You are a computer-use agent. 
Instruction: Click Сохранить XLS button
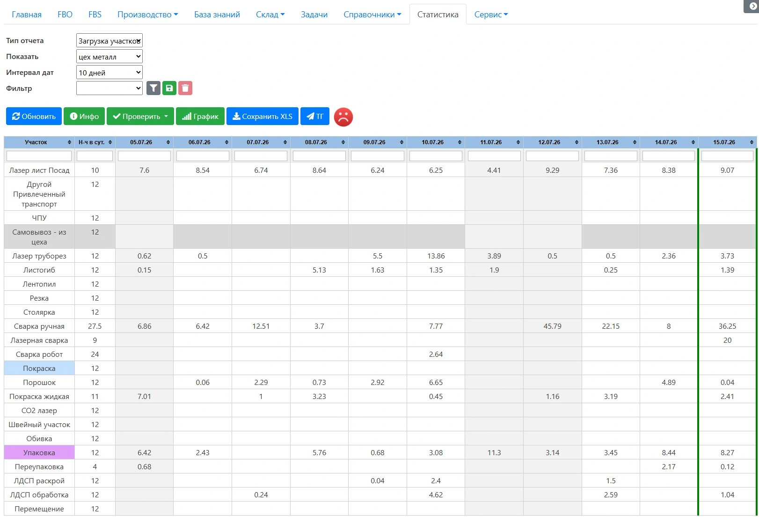tap(263, 117)
